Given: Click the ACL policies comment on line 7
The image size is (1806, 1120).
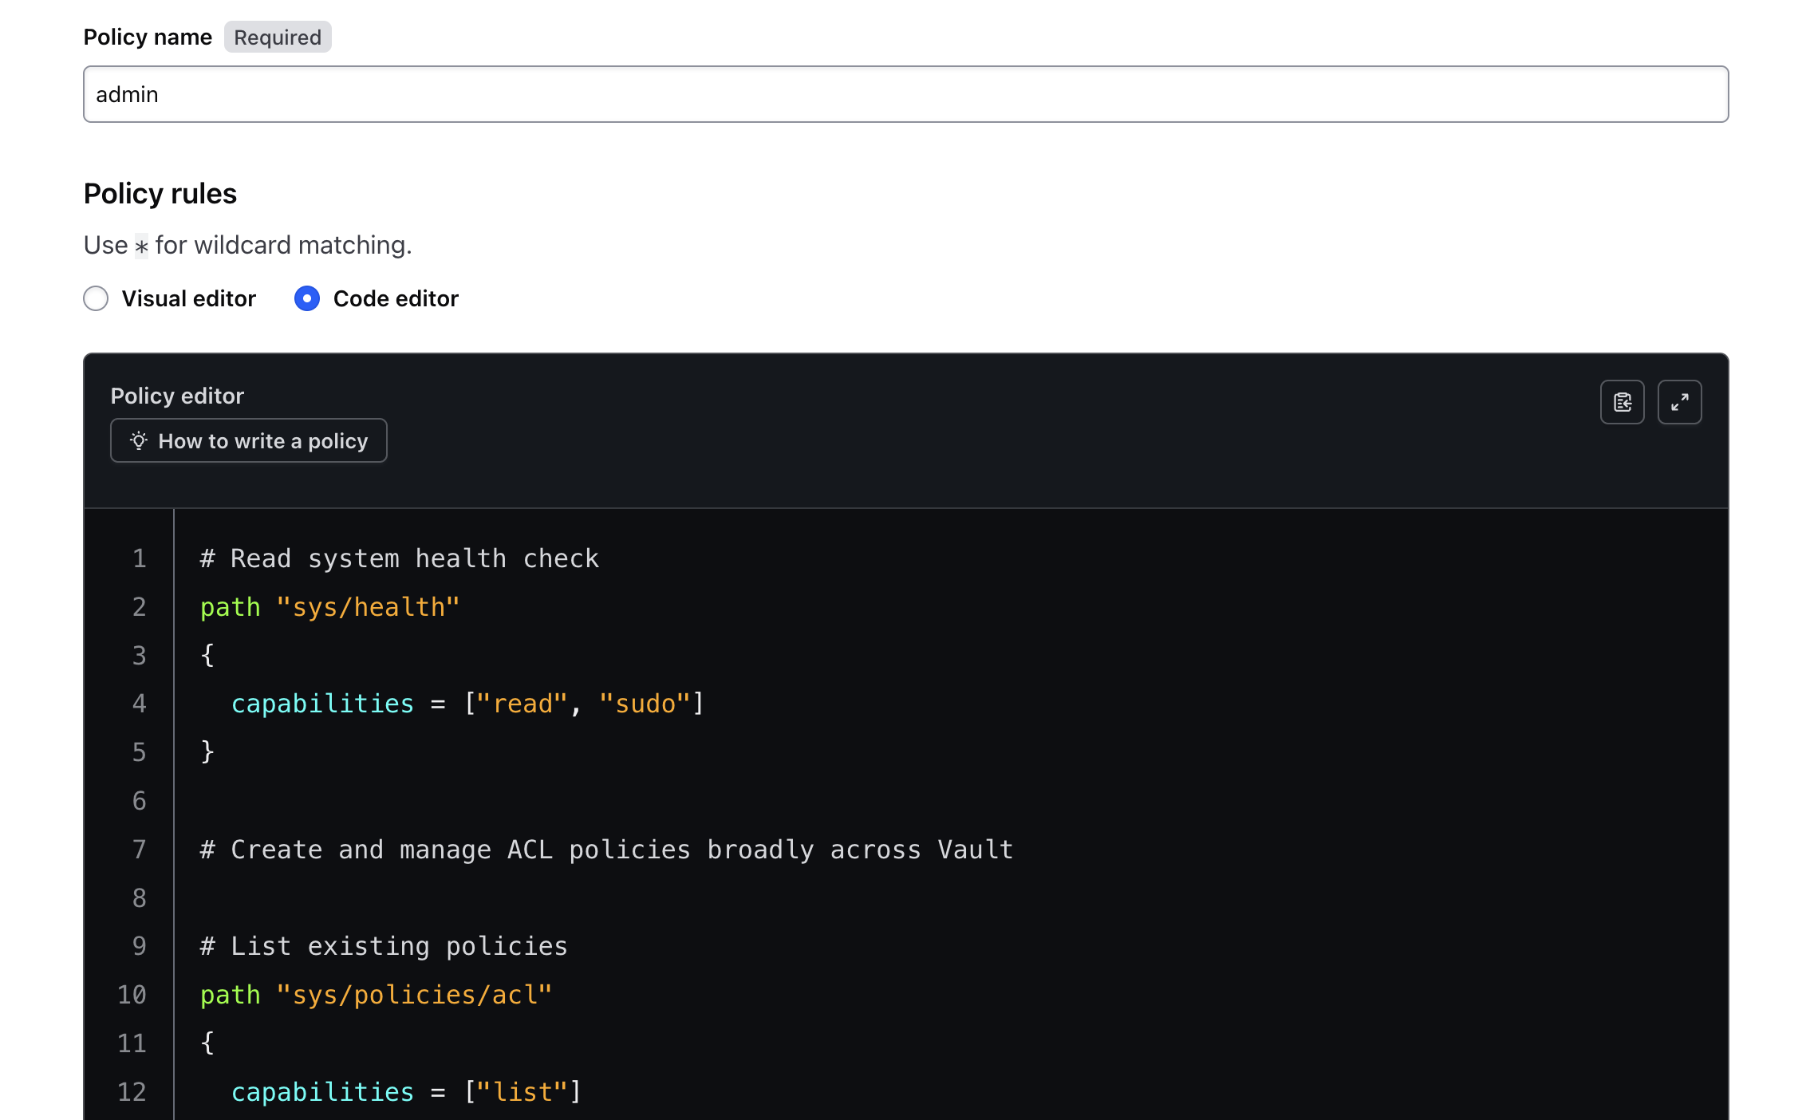Looking at the screenshot, I should click(606, 850).
